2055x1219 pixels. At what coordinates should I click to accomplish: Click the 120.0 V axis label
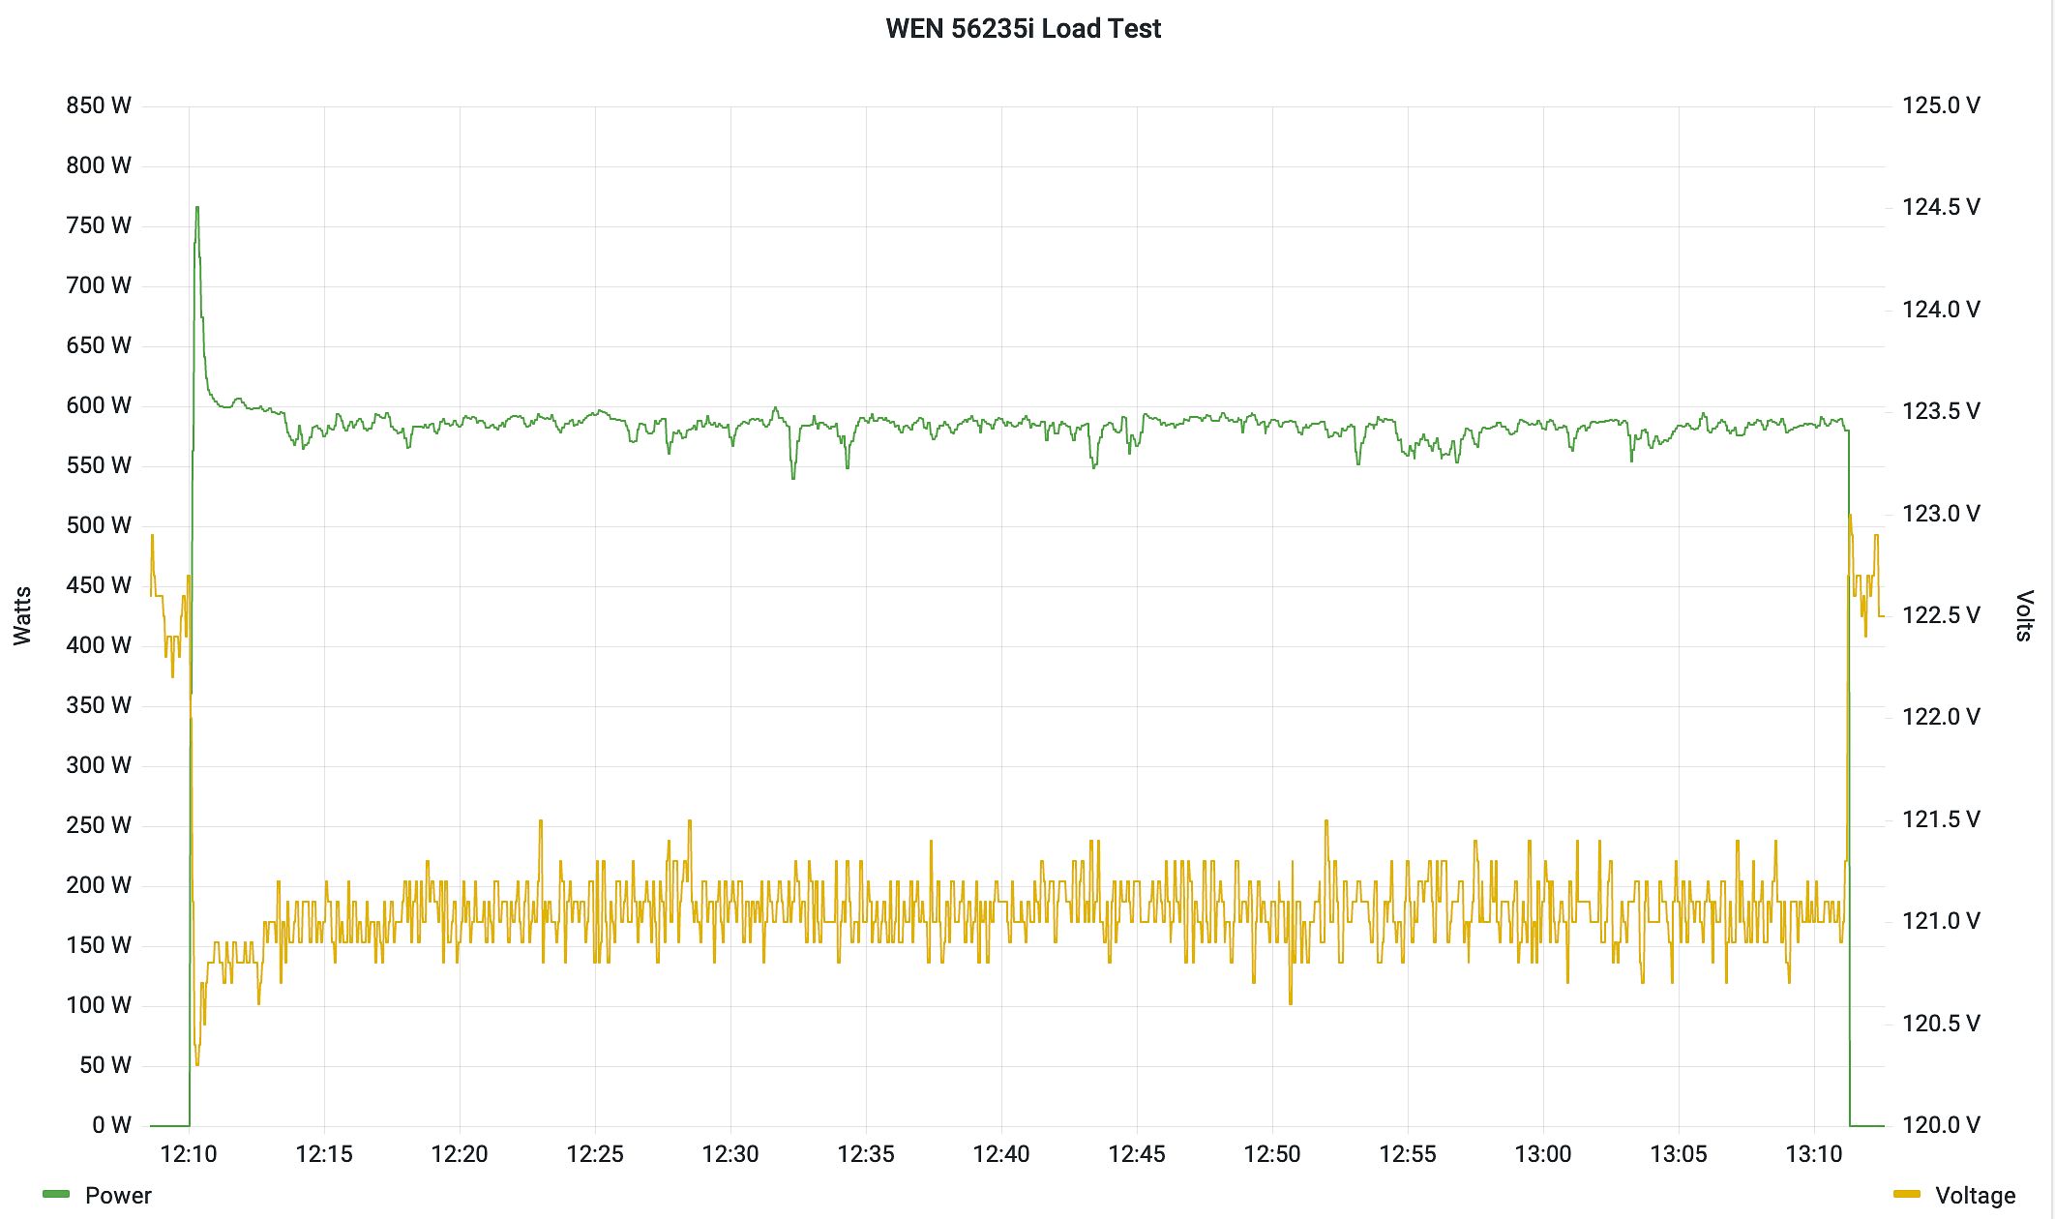1941,1125
